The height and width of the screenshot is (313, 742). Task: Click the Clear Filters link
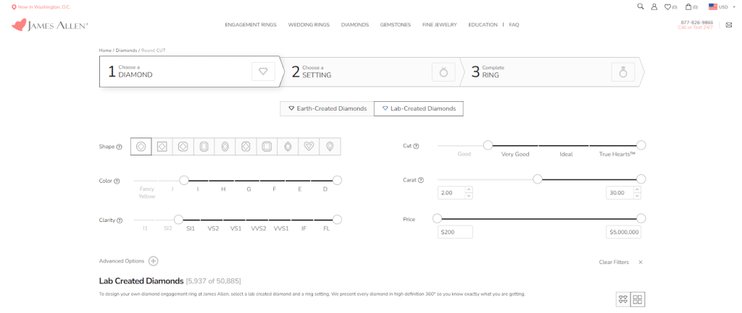click(x=614, y=262)
